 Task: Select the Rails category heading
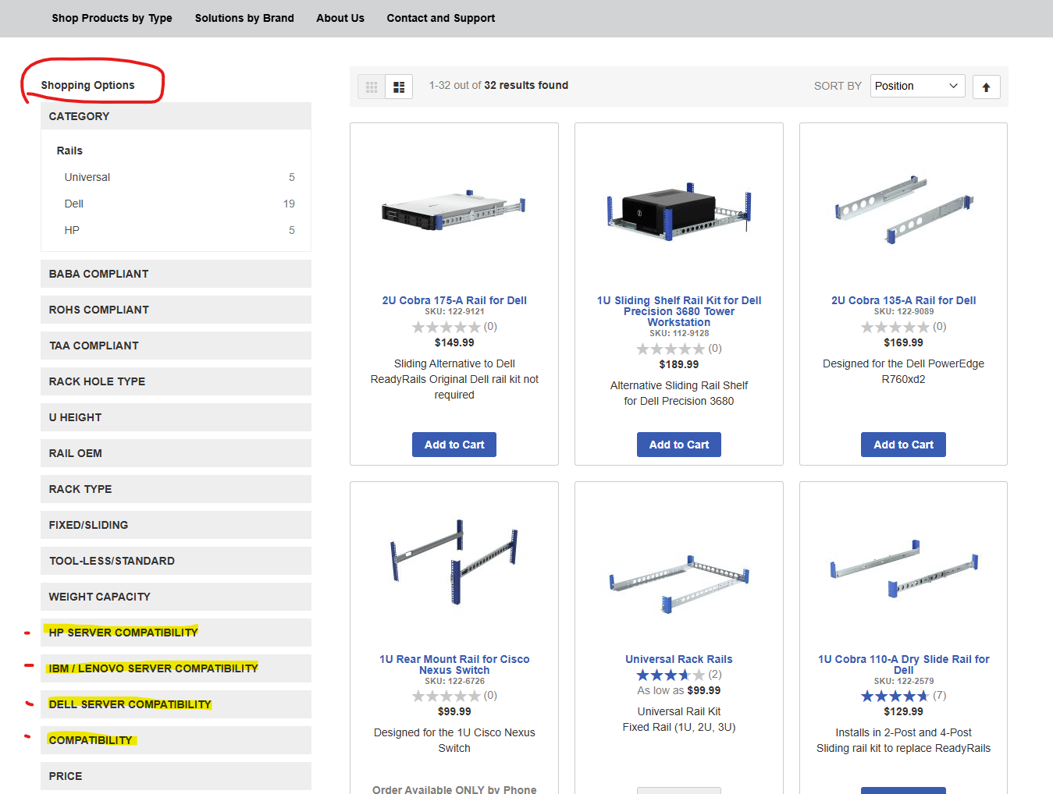69,151
